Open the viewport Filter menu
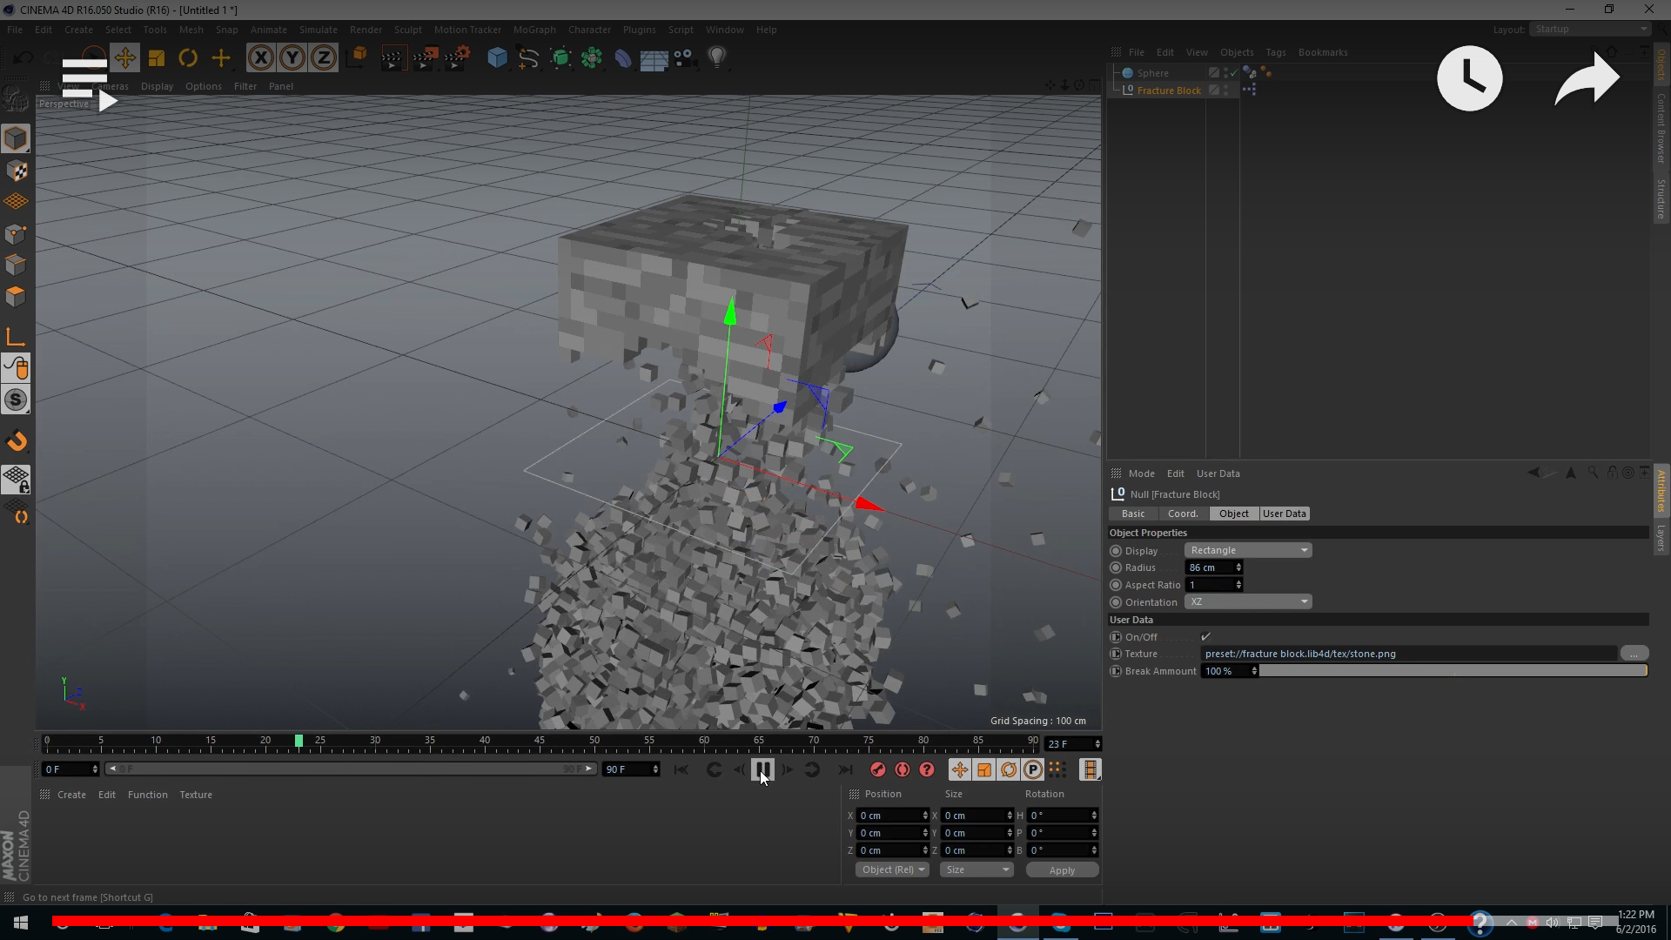1671x940 pixels. point(245,86)
